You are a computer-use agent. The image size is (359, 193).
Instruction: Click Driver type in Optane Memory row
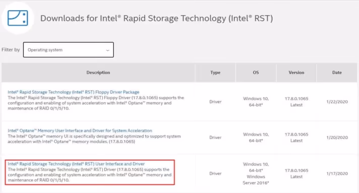(215, 138)
